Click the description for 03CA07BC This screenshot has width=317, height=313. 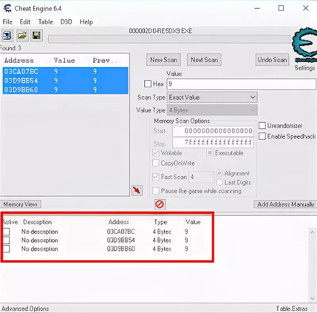coord(40,231)
